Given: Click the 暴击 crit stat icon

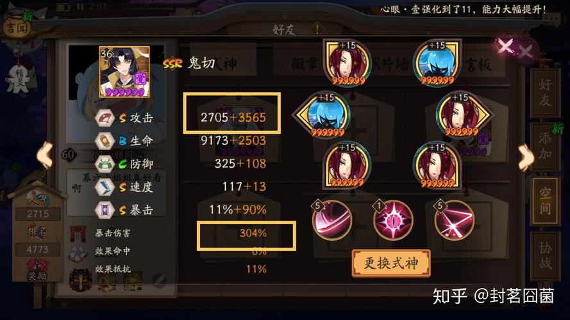Looking at the screenshot, I should [105, 210].
